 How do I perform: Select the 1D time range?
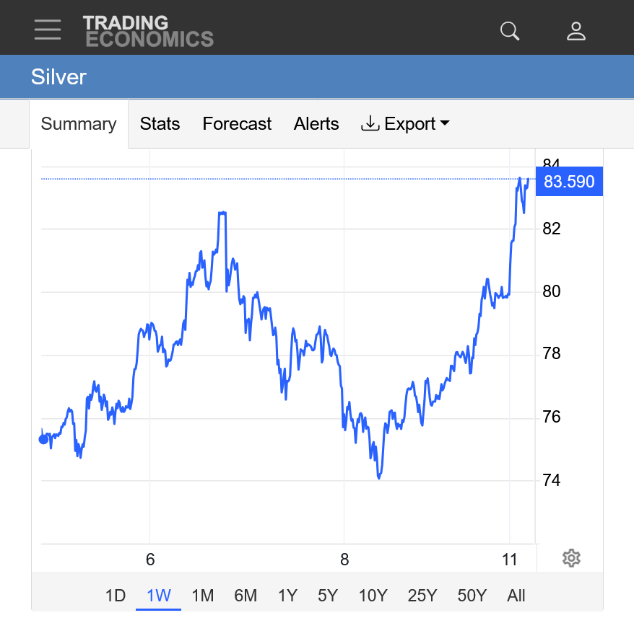[x=116, y=596]
